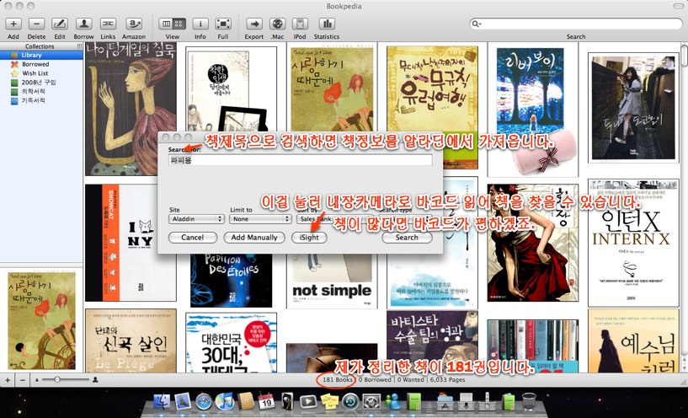Open the Edit pencil tool

point(60,24)
